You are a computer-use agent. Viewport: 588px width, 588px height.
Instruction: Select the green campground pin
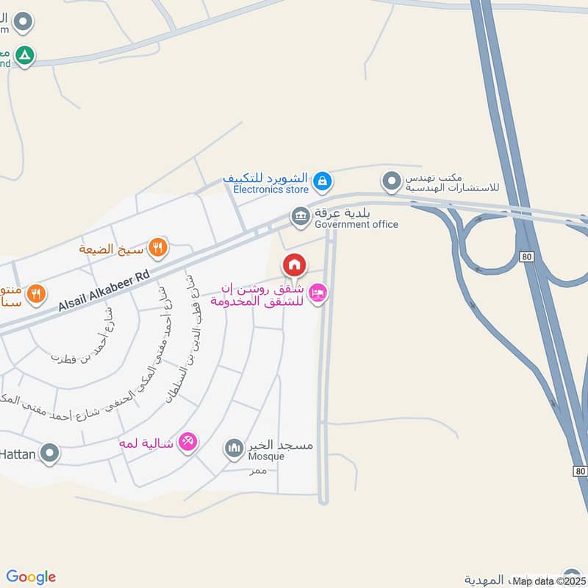coord(25,57)
